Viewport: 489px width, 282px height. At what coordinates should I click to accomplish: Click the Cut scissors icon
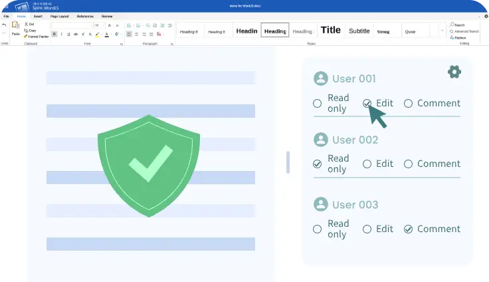click(26, 24)
